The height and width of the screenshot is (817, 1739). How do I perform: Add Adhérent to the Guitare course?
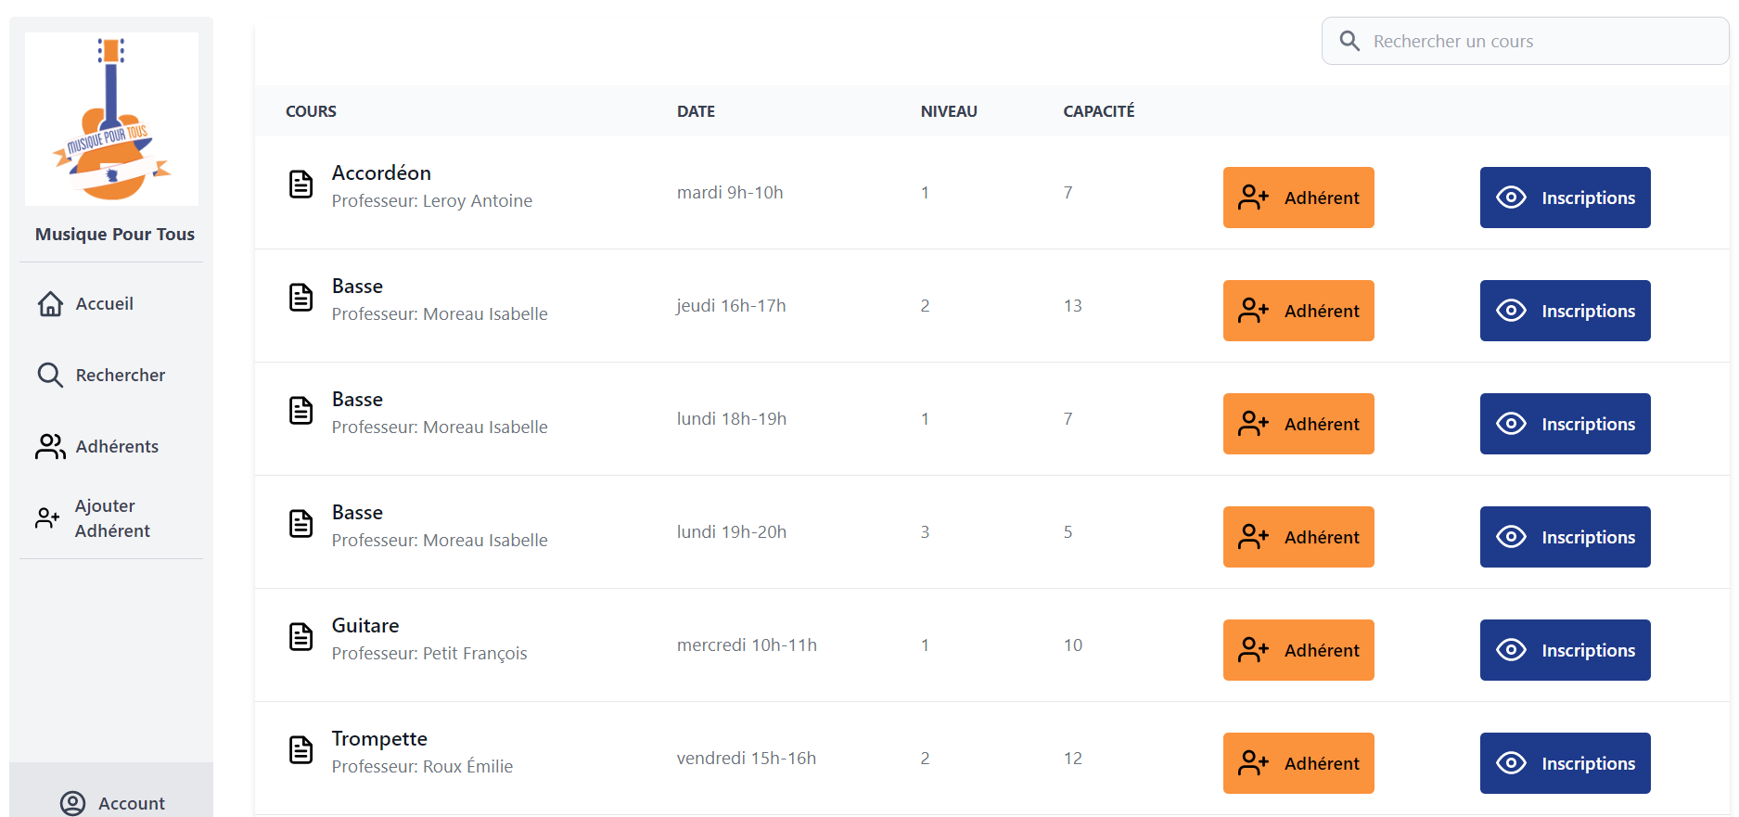pos(1298,650)
